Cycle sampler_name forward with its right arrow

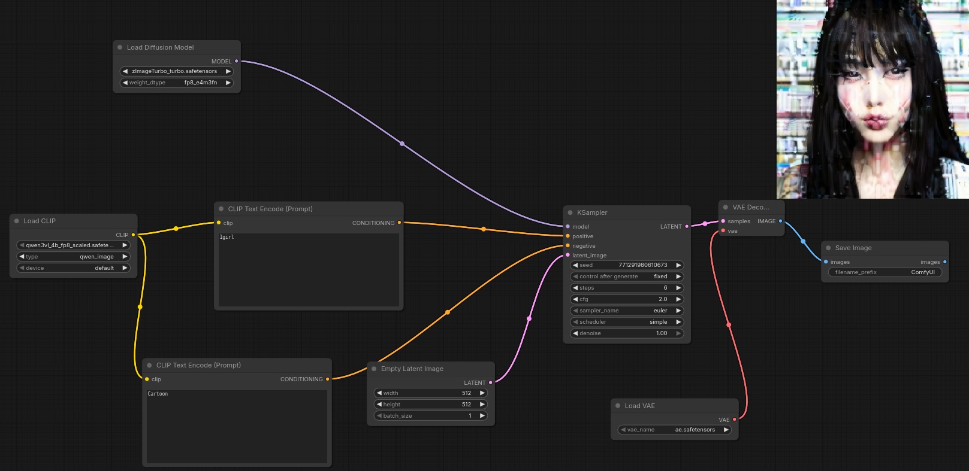(x=678, y=311)
